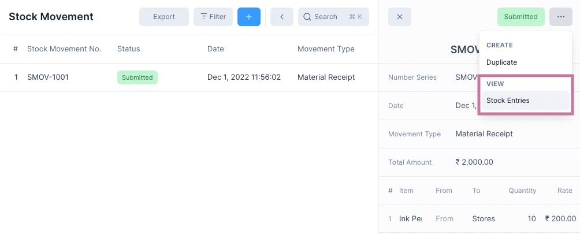
Task: Click the Movement Type column header
Action: (326, 49)
